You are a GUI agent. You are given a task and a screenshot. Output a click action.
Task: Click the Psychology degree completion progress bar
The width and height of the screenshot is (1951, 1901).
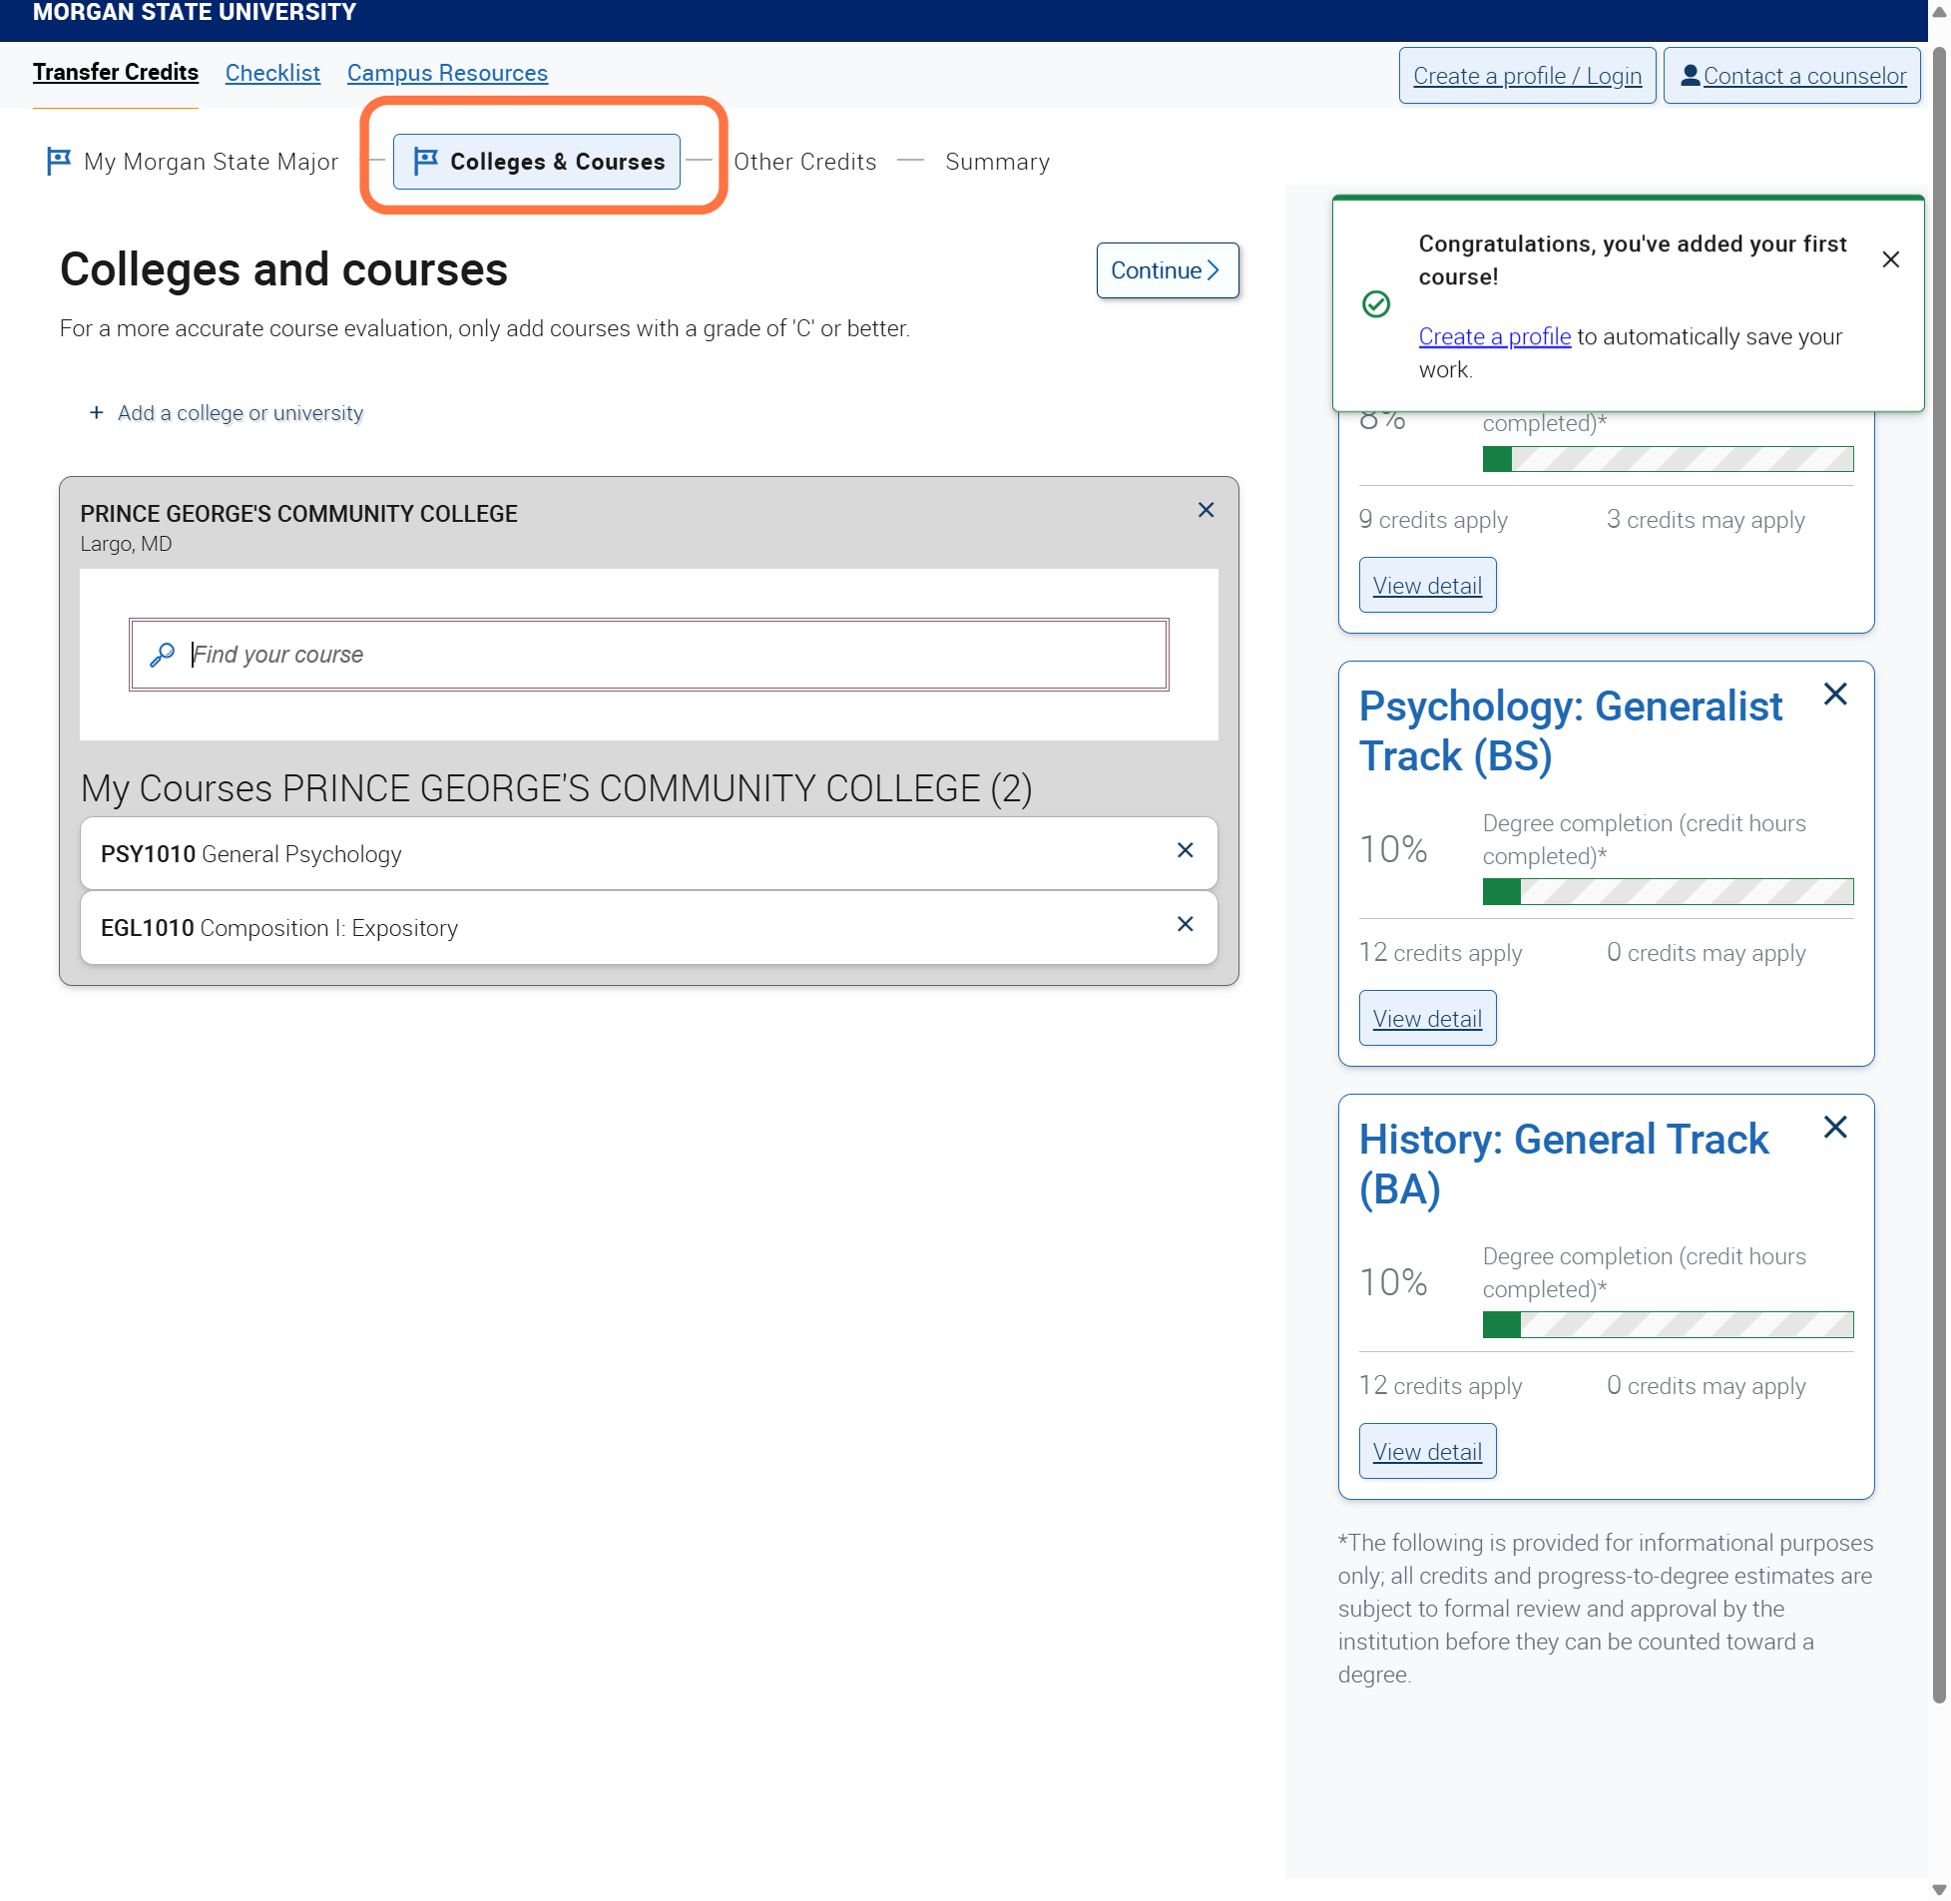coord(1668,891)
